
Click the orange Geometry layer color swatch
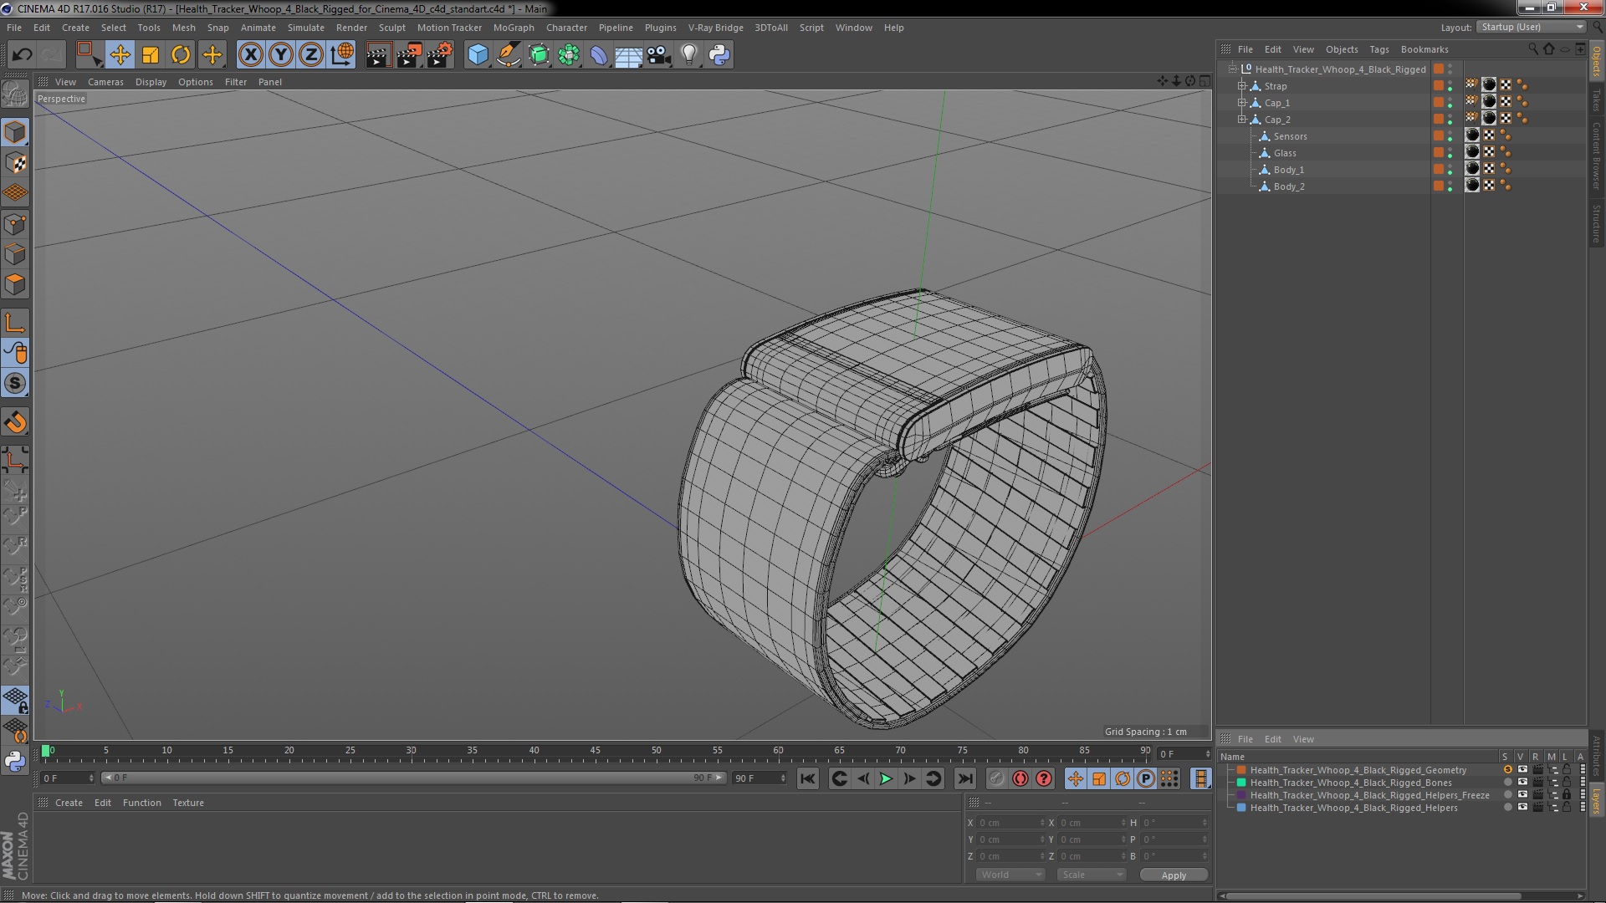(x=1241, y=770)
